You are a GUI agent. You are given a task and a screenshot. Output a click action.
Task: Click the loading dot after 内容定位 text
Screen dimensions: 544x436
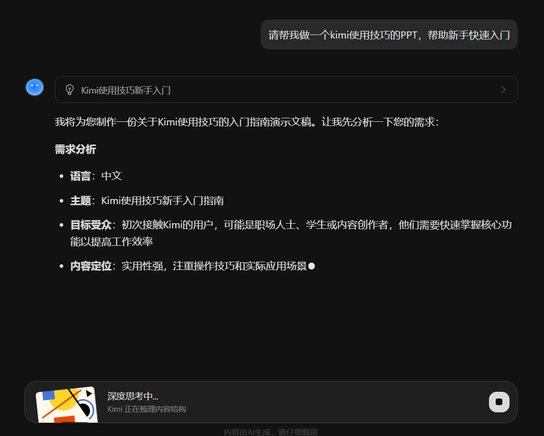click(x=312, y=266)
